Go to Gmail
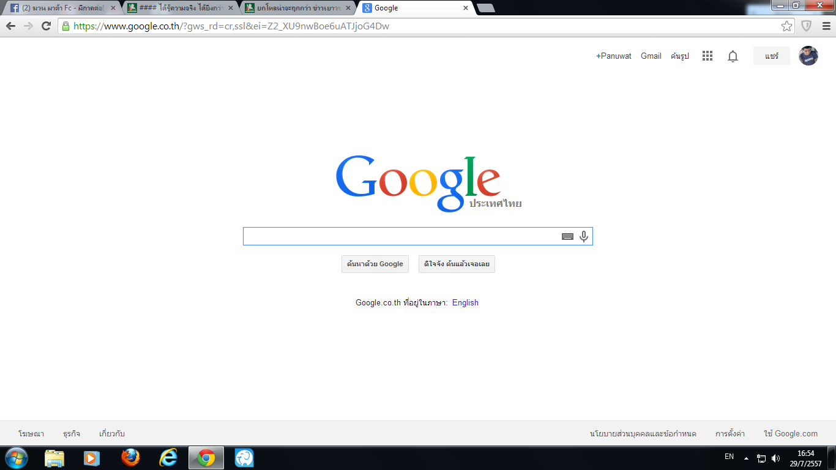 (651, 56)
